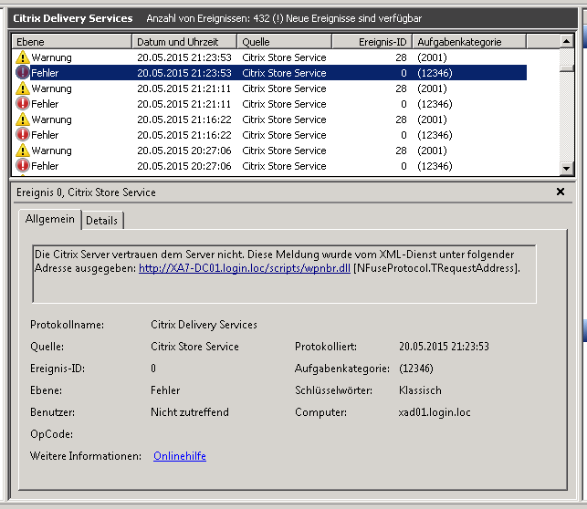Sort by the Ebene column header
Screen dimensions: 587x509
pos(72,42)
